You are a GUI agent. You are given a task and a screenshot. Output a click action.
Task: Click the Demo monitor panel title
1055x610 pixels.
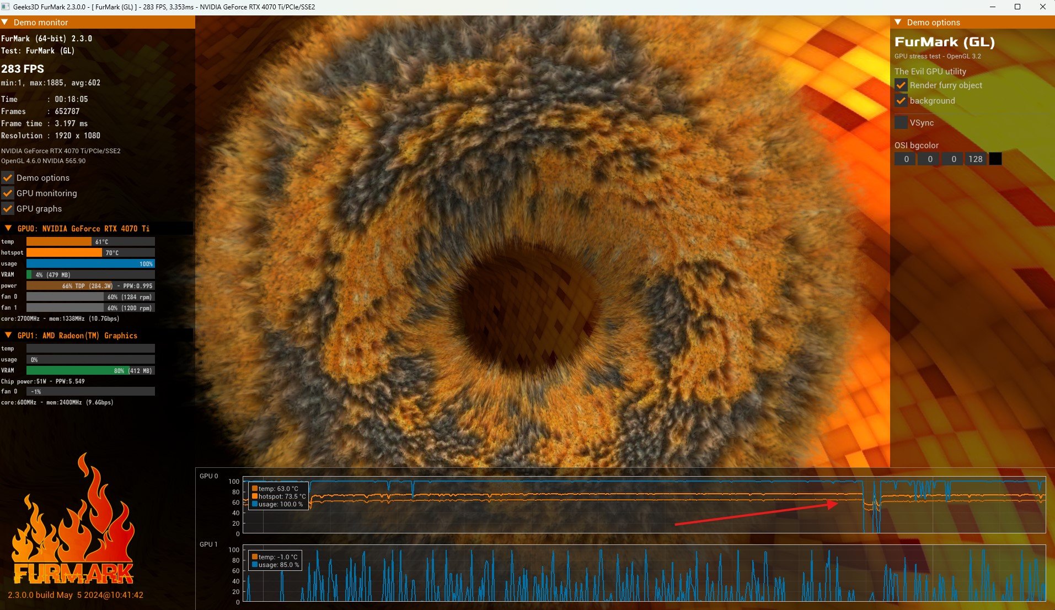41,23
